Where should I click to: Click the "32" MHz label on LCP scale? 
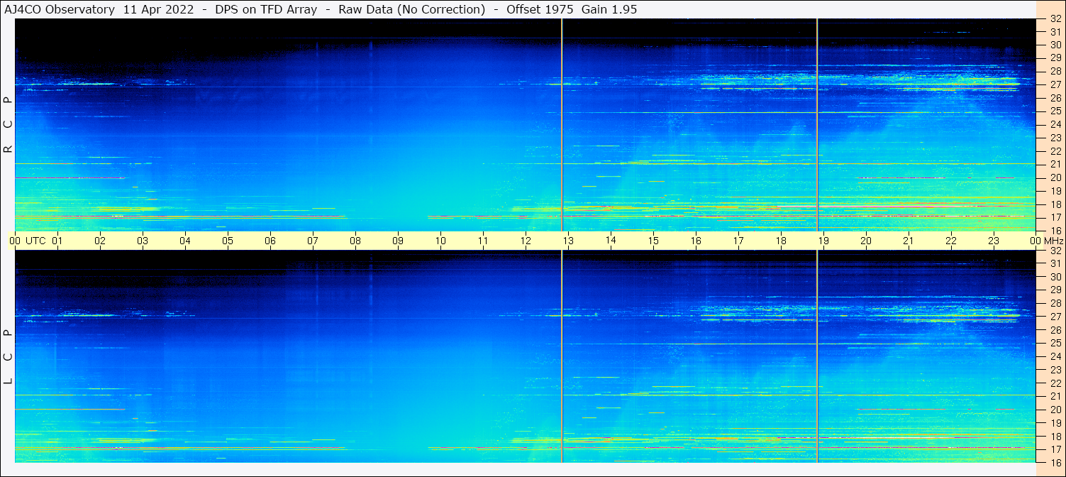(1055, 251)
